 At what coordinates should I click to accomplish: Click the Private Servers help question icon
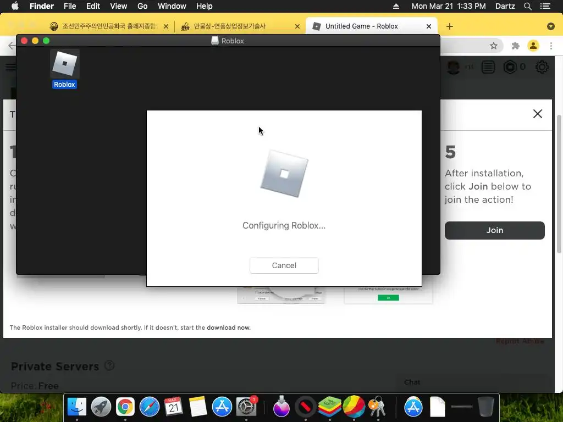(x=109, y=365)
